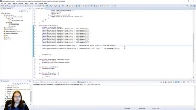
Task: Expand the src/main/resources folder
Action: coord(3,30)
